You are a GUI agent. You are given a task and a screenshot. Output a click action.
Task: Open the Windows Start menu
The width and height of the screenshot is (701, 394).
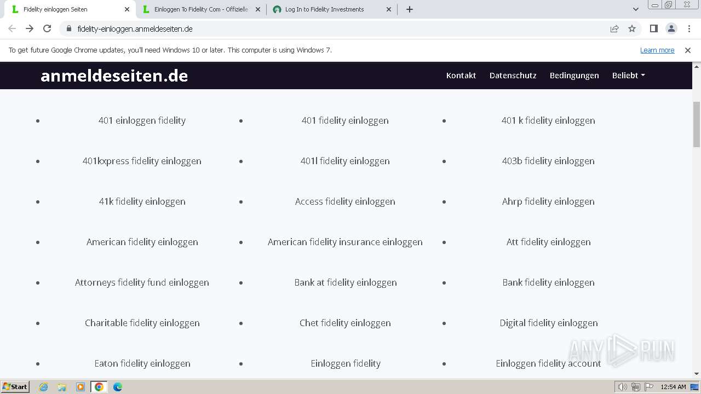[15, 386]
